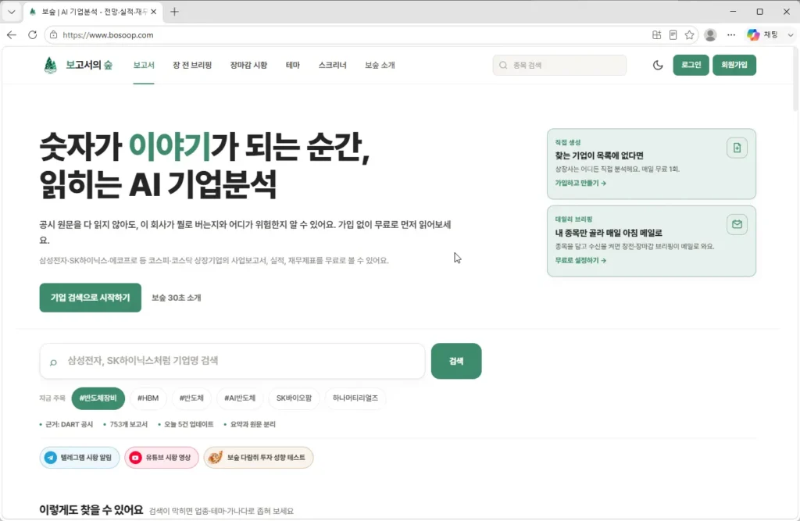Select the #반도체 tag chip
Image resolution: width=800 pixels, height=521 pixels.
tap(191, 398)
